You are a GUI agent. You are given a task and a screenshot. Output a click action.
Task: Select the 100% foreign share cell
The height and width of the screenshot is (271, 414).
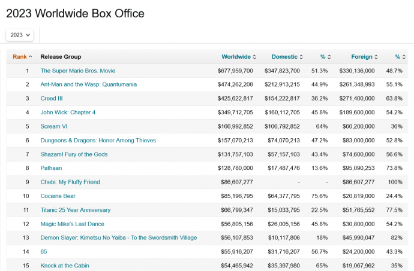[395, 182]
